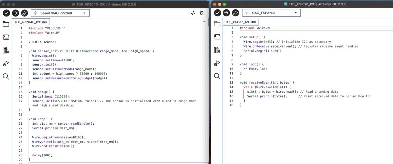This screenshot has height=164, width=393.
Task: Click the green zoom button of ESP32 window
Action: pos(224,4)
